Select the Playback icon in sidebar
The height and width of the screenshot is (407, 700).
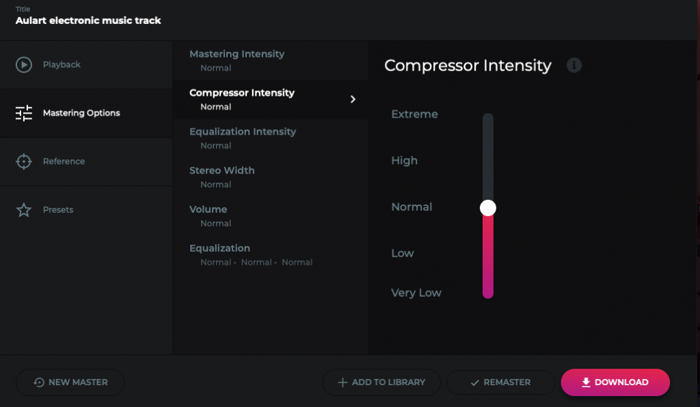(x=23, y=64)
